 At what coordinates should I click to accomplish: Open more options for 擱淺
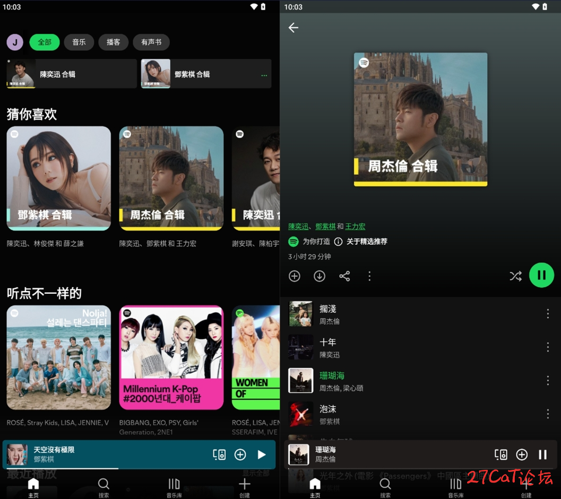coord(548,314)
